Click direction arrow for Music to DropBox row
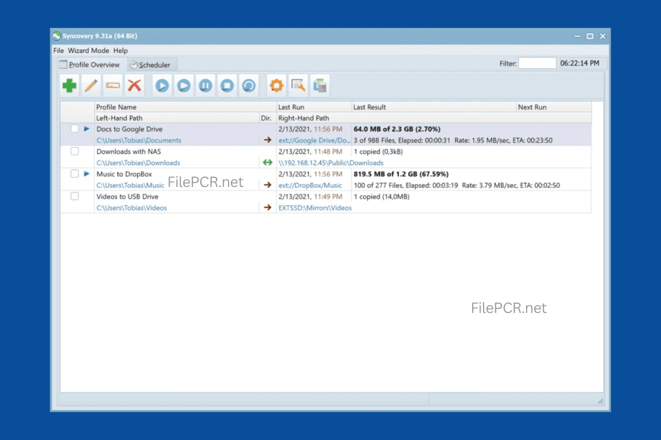Viewport: 661px width, 440px height. click(268, 185)
